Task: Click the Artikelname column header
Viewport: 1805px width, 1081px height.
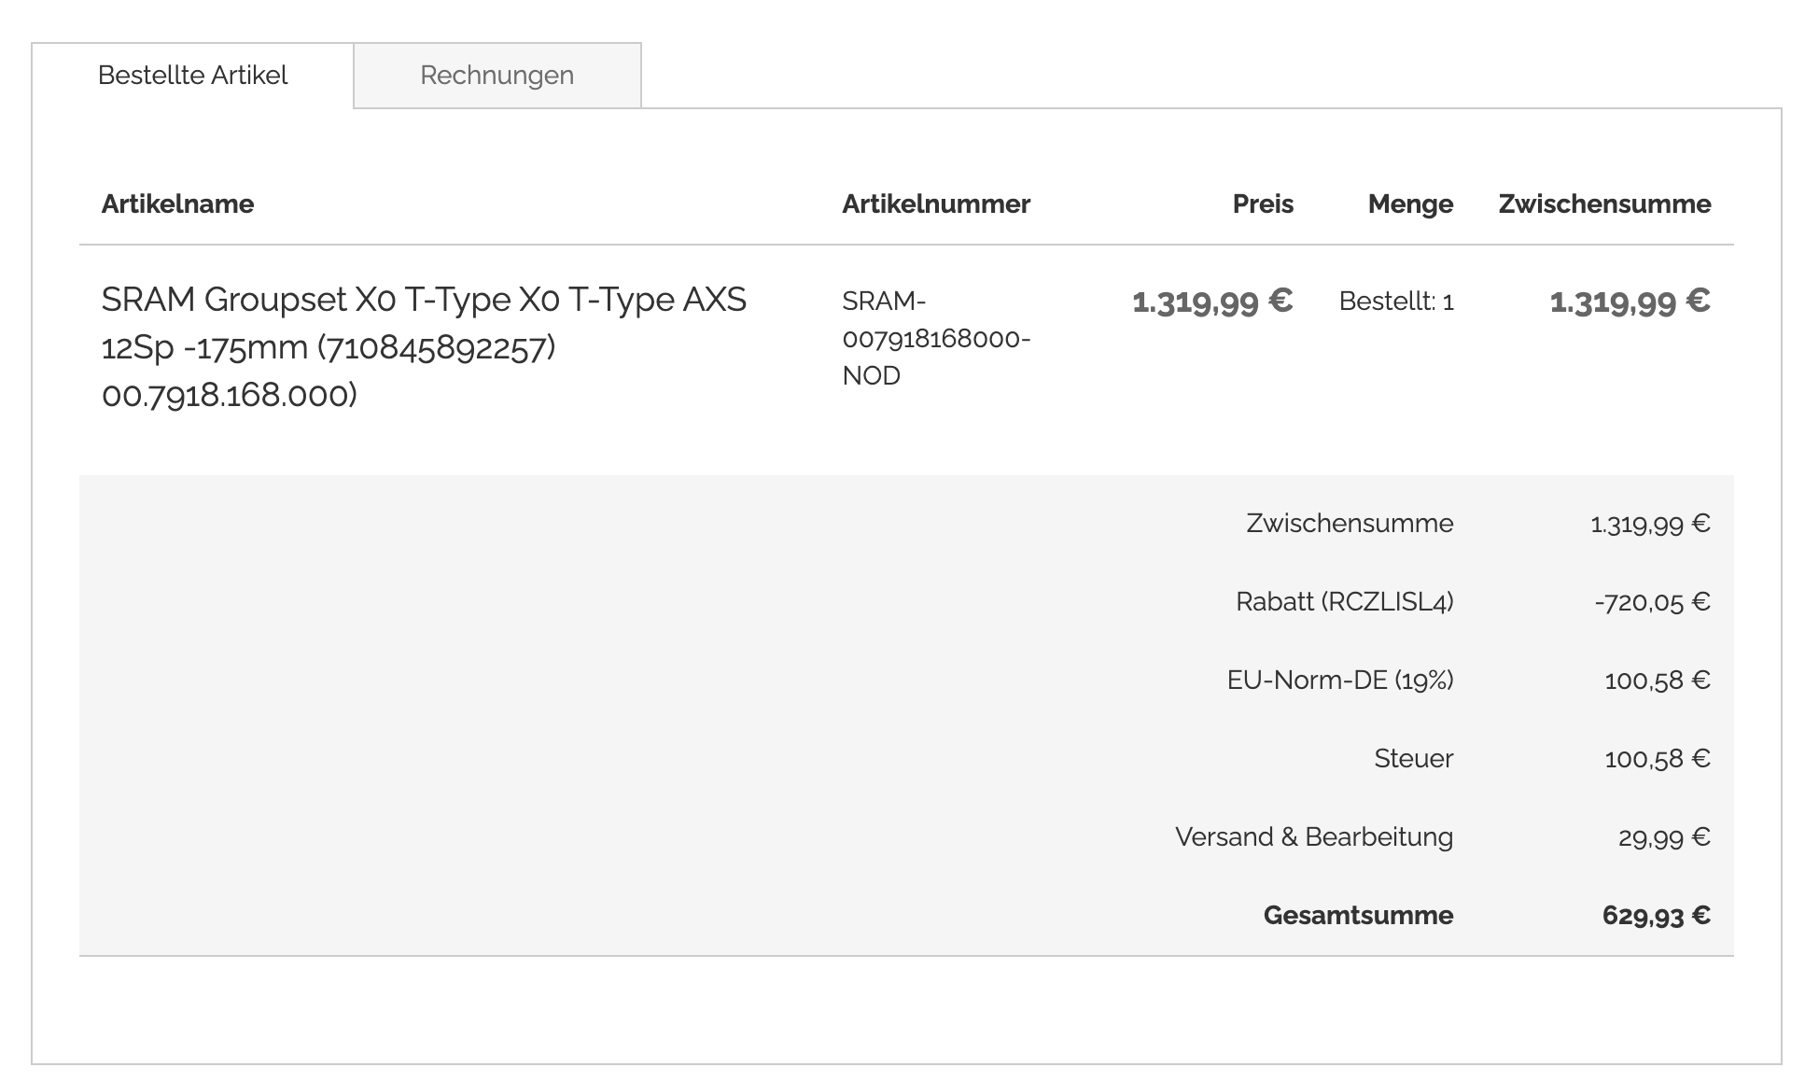Action: point(177,204)
